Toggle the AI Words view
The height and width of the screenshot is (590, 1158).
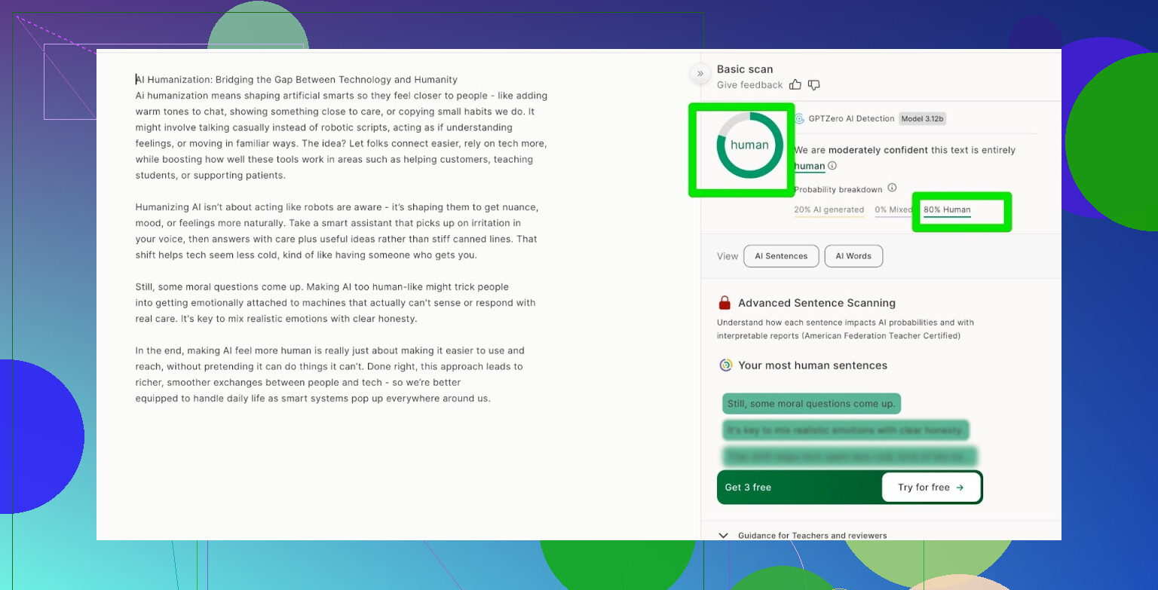click(x=853, y=256)
